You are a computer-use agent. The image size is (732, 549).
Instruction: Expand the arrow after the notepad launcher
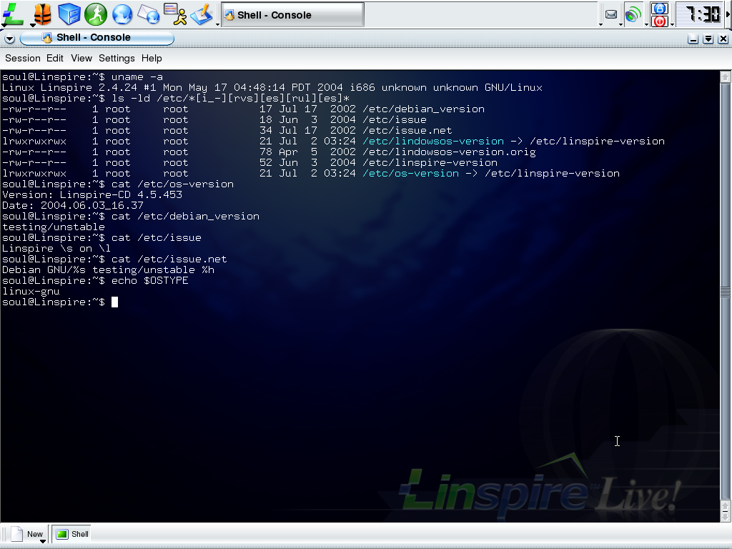pyautogui.click(x=217, y=24)
